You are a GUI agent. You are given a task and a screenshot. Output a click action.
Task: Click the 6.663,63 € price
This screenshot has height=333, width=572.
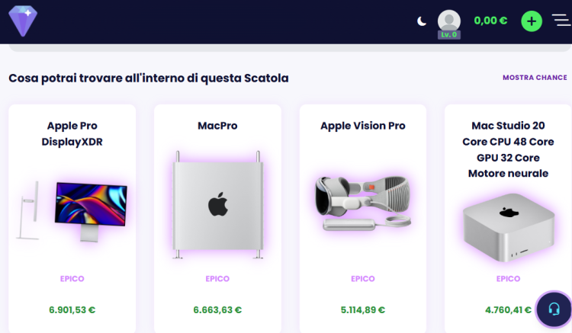pos(217,310)
